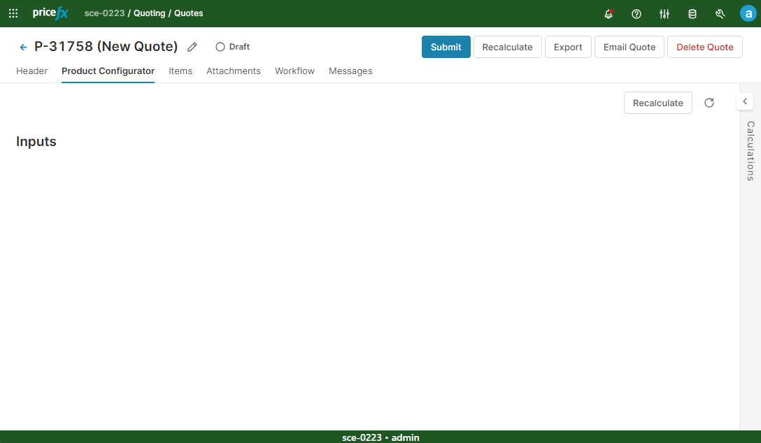
Task: Click the Quotes breadcrumb
Action: pyautogui.click(x=189, y=13)
